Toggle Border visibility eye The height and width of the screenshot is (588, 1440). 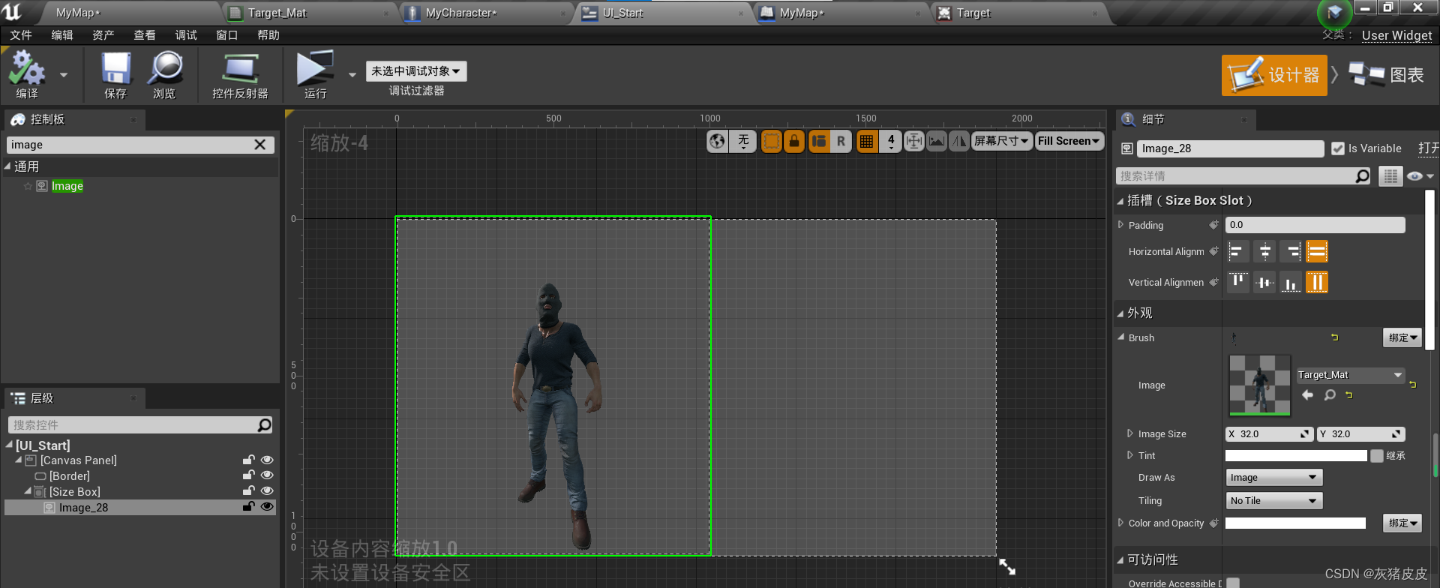(x=266, y=475)
